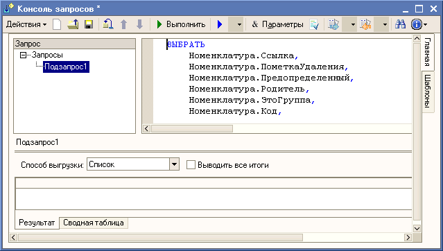Click the Список input field

(128, 164)
